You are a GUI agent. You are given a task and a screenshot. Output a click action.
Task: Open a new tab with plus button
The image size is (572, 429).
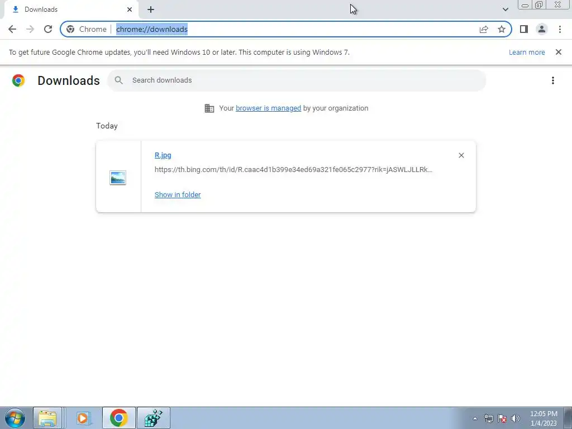[151, 9]
